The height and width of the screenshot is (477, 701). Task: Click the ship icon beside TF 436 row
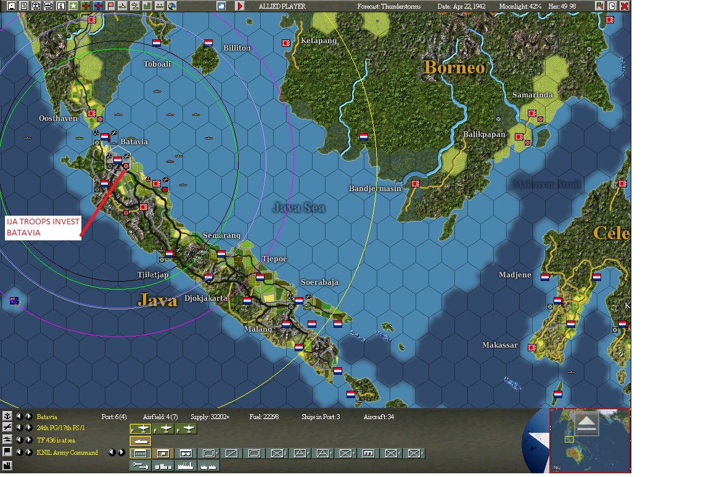pos(7,440)
